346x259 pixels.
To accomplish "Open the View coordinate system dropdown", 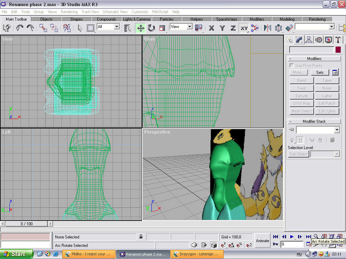I will click(x=189, y=27).
